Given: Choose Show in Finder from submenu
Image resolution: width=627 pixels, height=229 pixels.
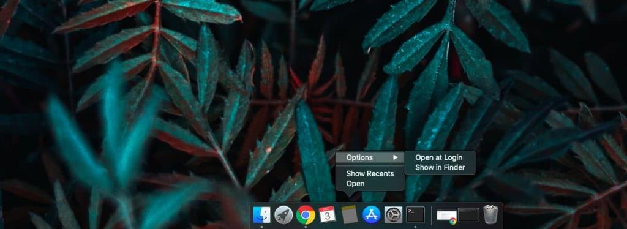Looking at the screenshot, I should pyautogui.click(x=440, y=167).
